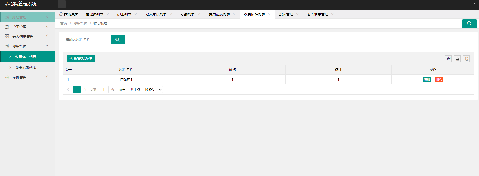Click the 费用管理 breadcrumb link
This screenshot has height=176, width=479.
tap(80, 23)
